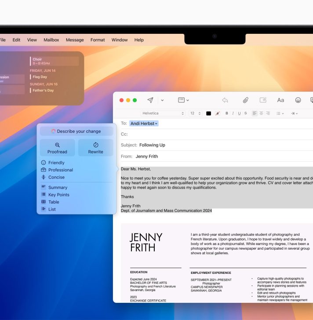Open the header fields layout dropdown
Screen dimensions: 313x320
(x=183, y=100)
